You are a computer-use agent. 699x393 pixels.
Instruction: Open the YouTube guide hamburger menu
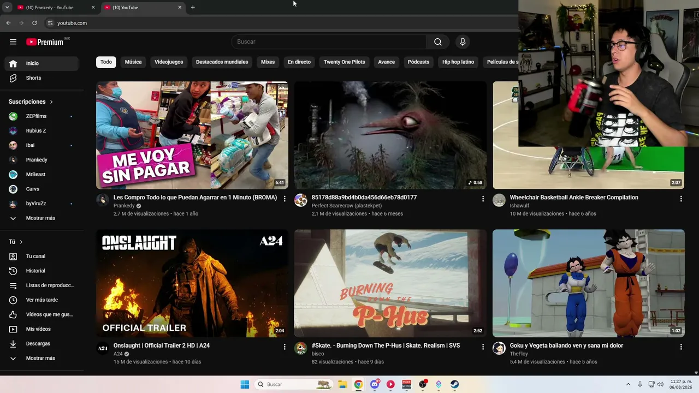13,42
